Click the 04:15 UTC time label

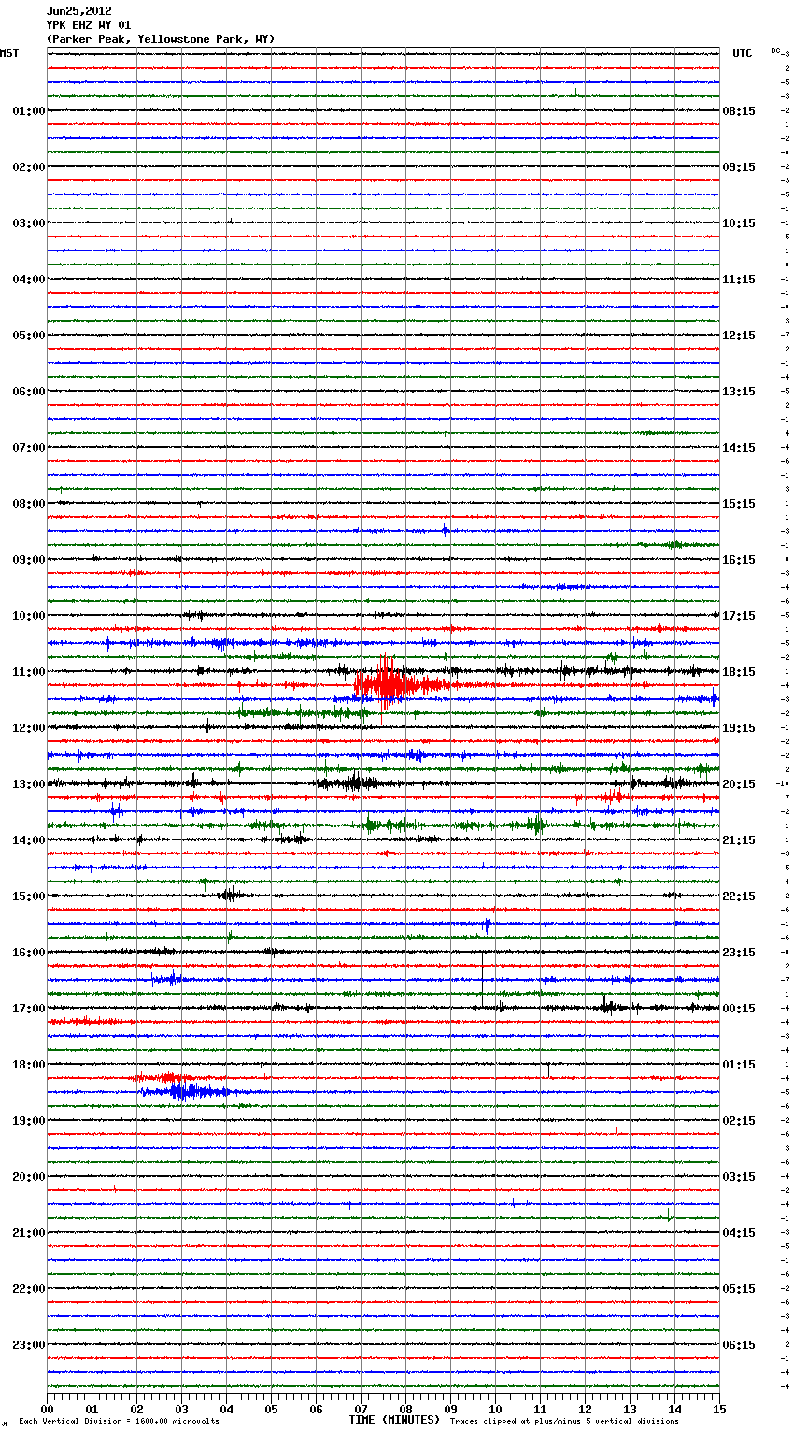point(739,1233)
